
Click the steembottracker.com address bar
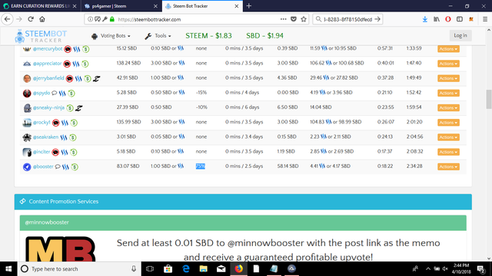[x=198, y=19]
